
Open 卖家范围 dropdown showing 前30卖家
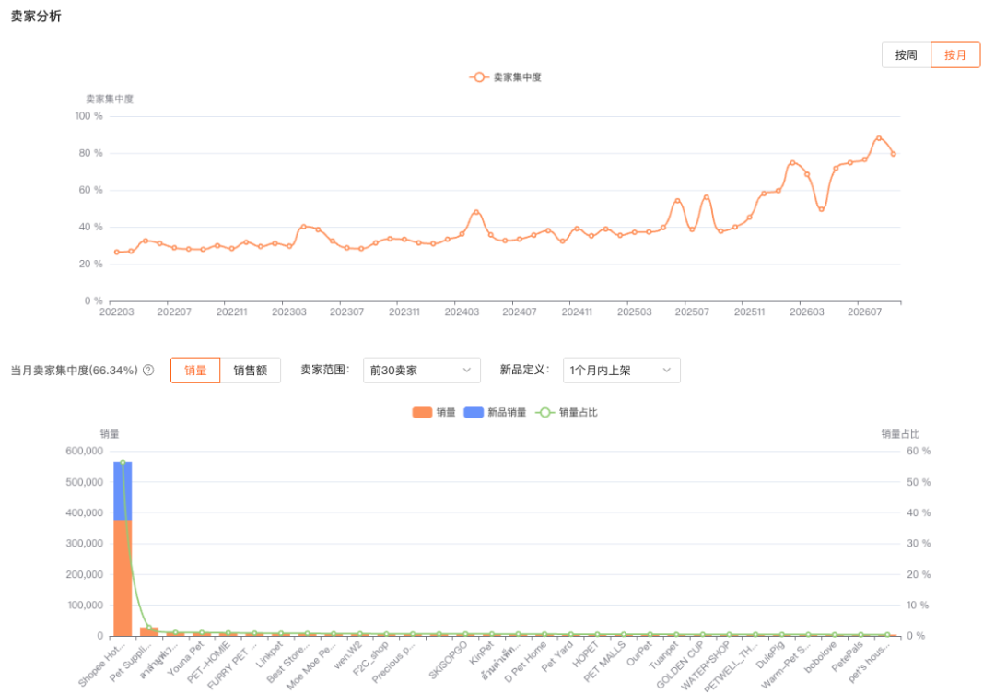click(421, 371)
